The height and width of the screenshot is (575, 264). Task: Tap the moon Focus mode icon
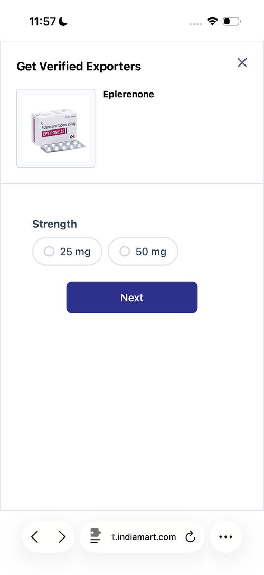click(63, 22)
